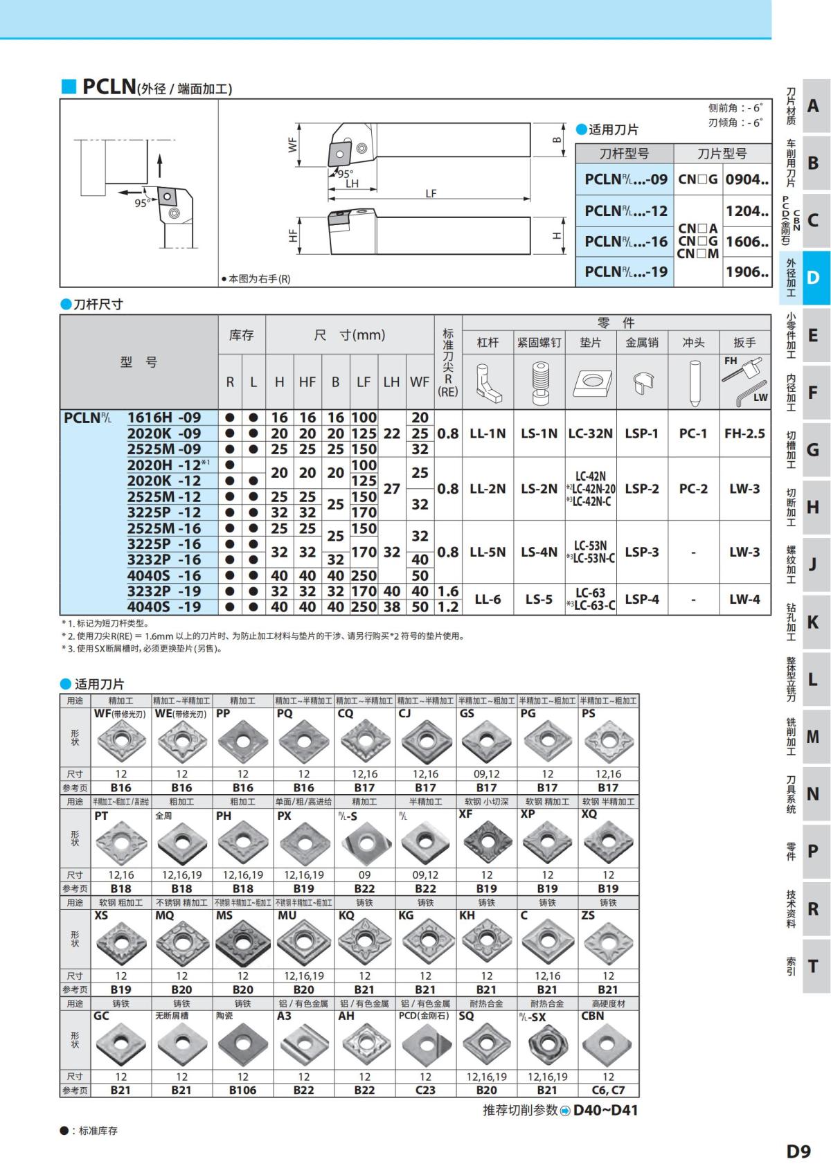
Task: Click the LC-32N shim part number
Action: (591, 433)
